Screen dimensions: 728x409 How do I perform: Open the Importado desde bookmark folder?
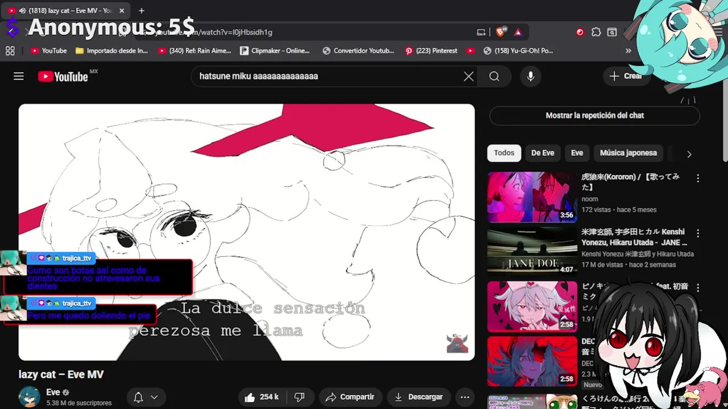(111, 51)
